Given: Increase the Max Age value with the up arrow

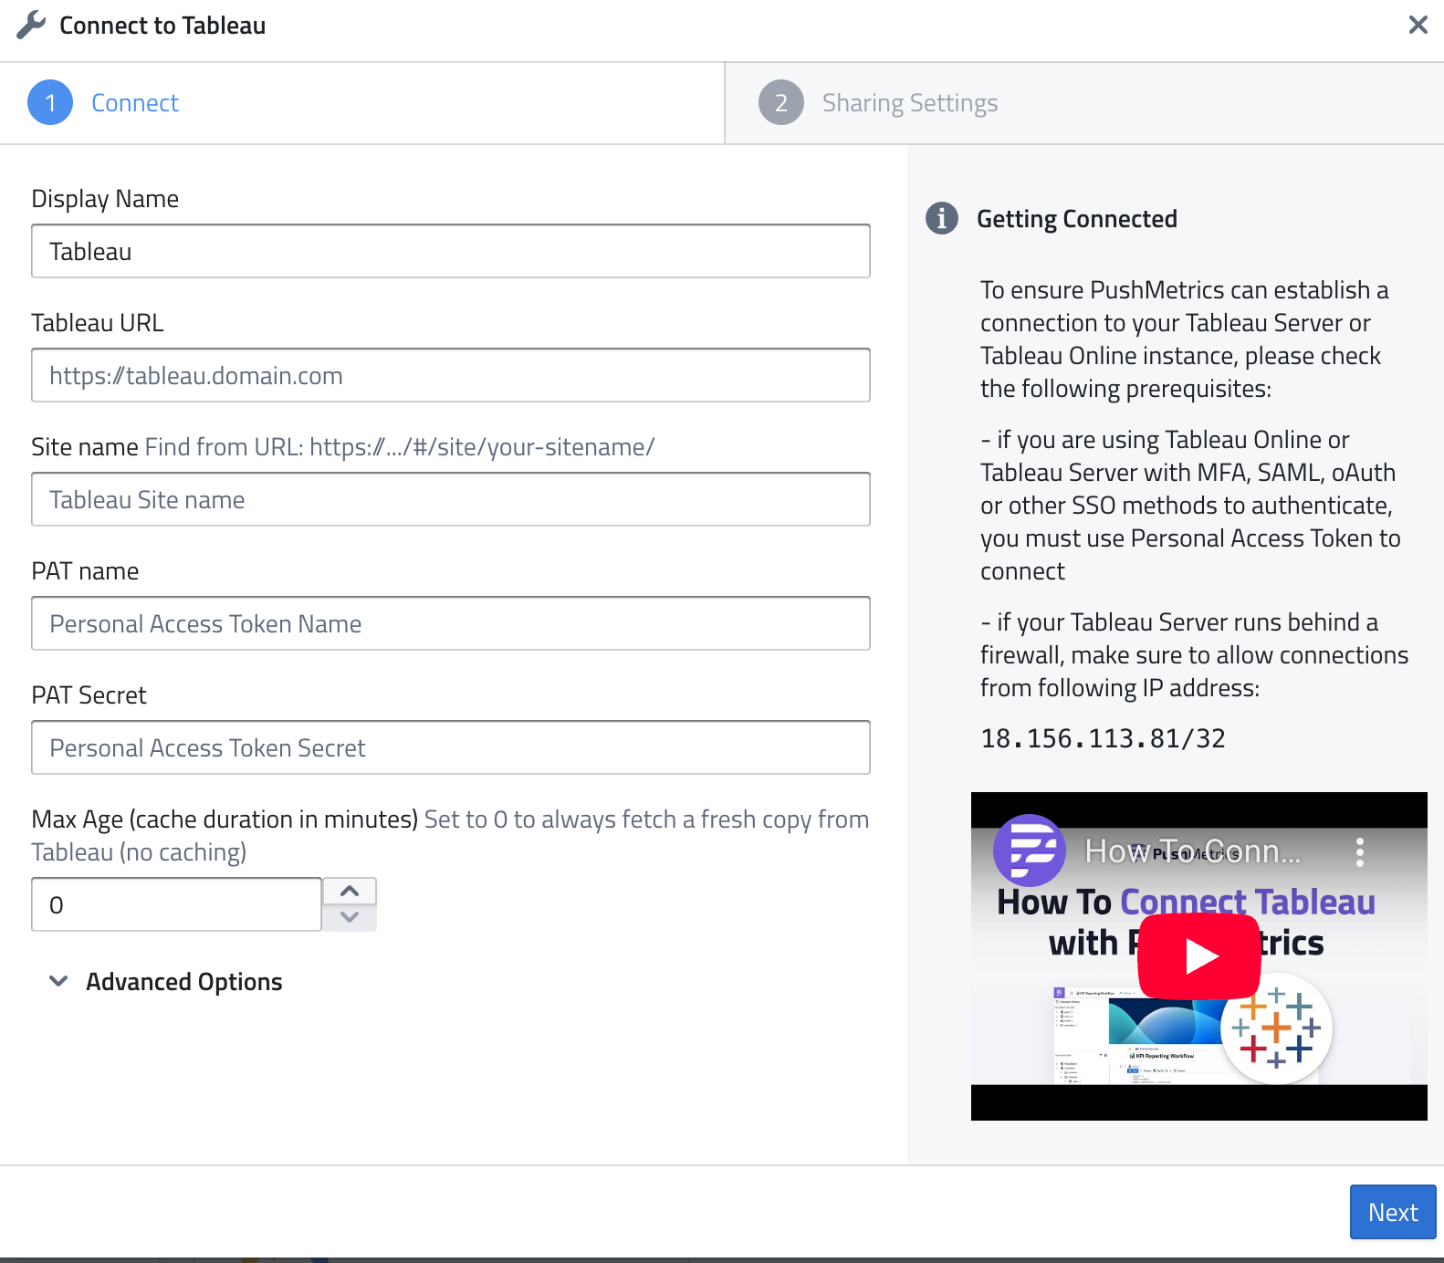Looking at the screenshot, I should [x=350, y=891].
